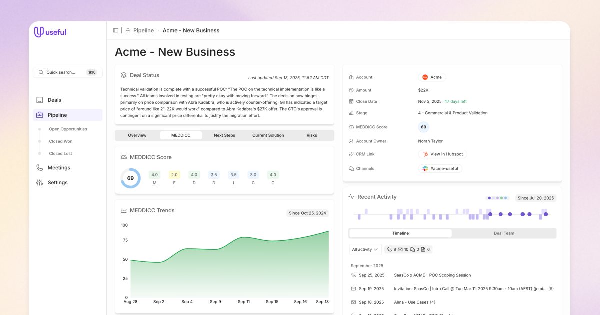Click the Meetings phone icon
The image size is (600, 315).
tap(40, 168)
